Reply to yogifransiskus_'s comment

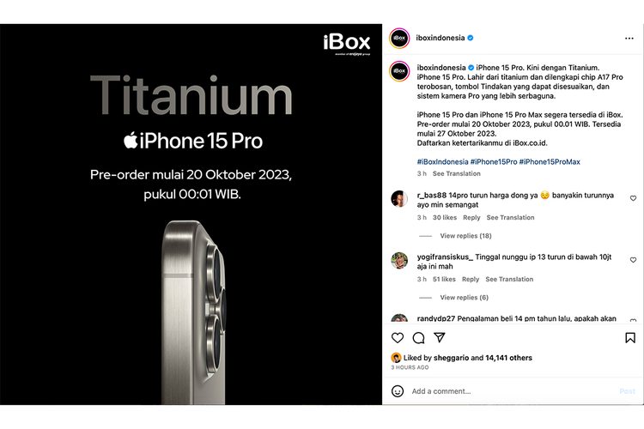(x=471, y=279)
